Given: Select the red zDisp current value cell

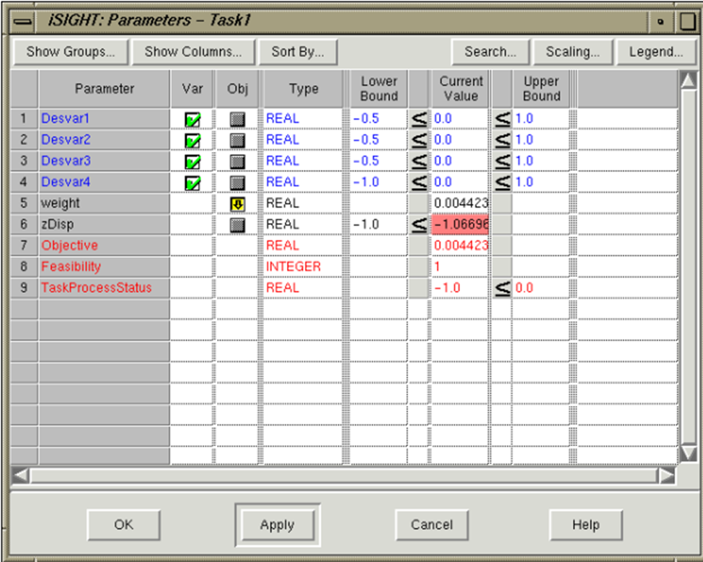Looking at the screenshot, I should pyautogui.click(x=461, y=225).
